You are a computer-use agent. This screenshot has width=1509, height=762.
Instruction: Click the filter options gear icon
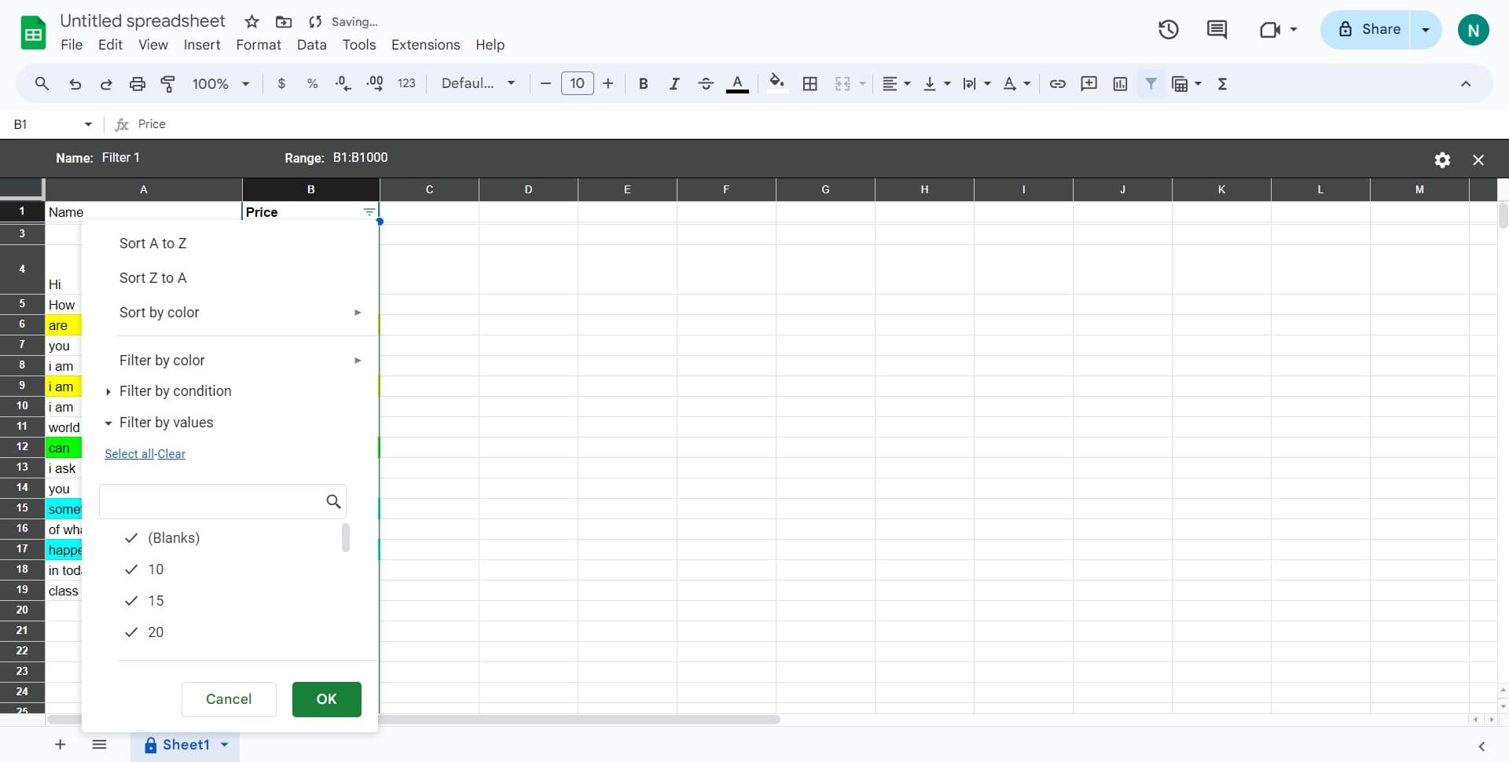pos(1442,159)
